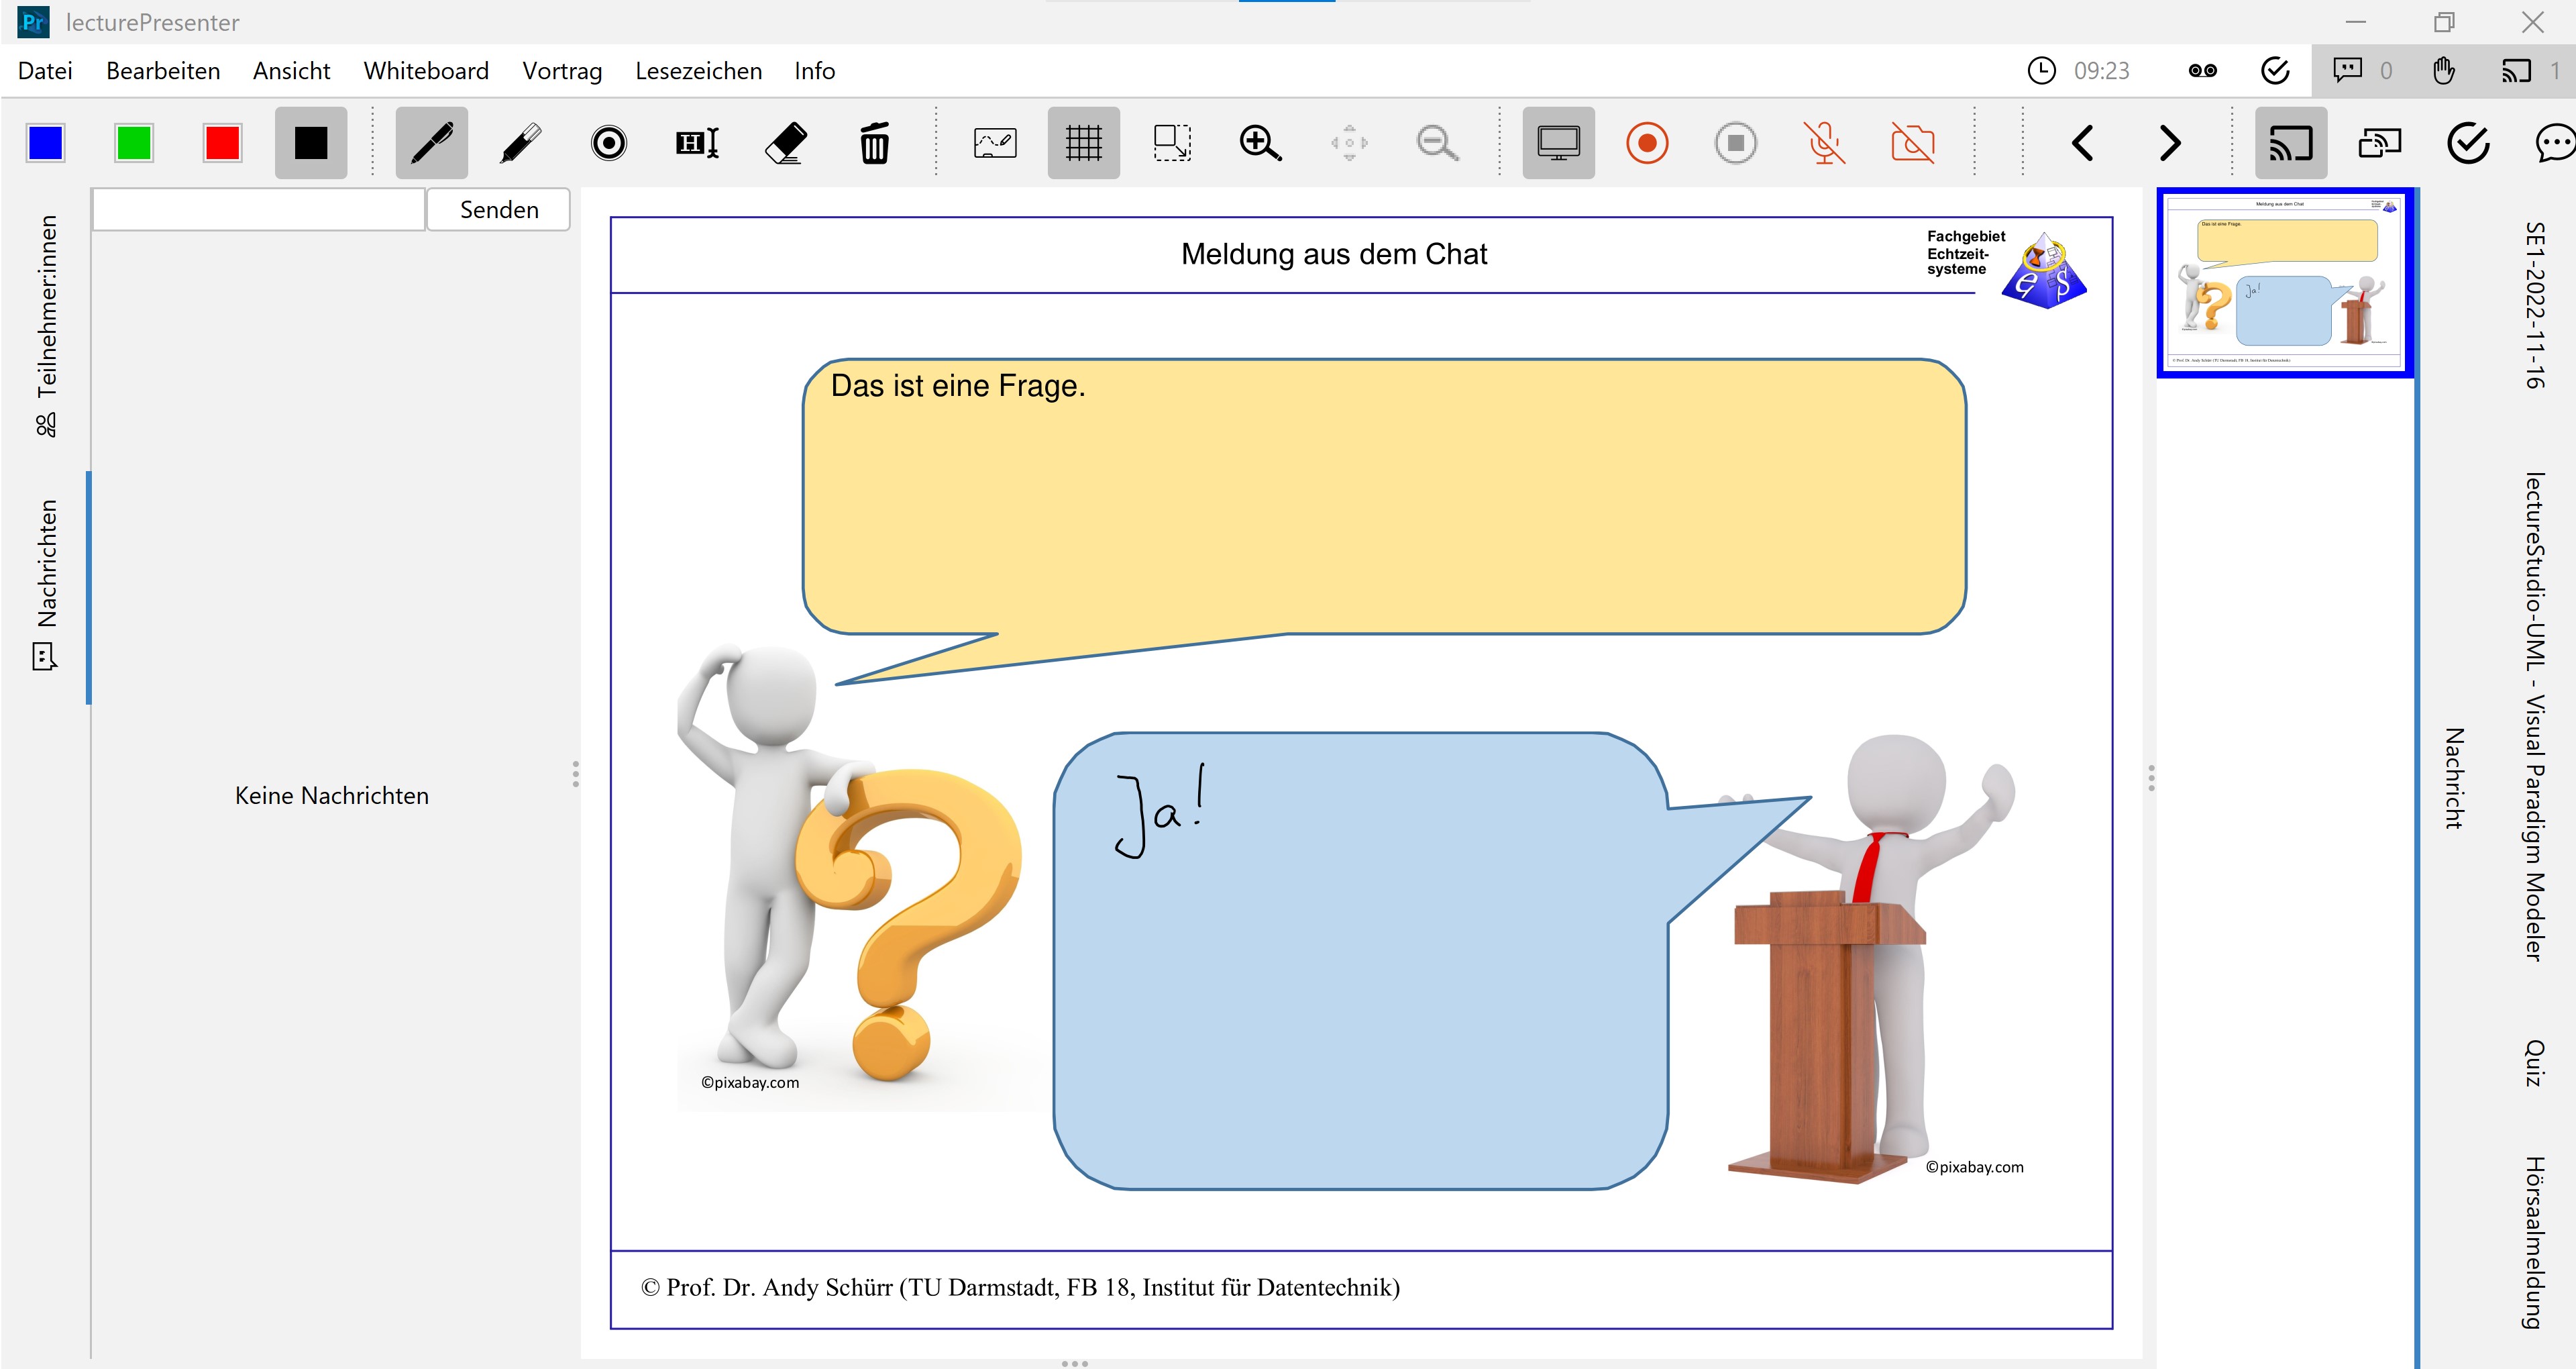This screenshot has height=1369, width=2576.
Task: Click the raised hand icon
Action: pyautogui.click(x=2444, y=70)
